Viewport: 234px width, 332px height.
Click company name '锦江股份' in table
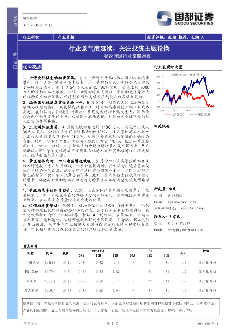coord(31,272)
